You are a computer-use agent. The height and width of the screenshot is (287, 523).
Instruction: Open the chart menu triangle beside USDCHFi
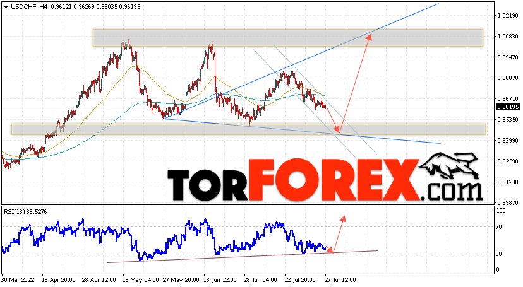pos(6,7)
